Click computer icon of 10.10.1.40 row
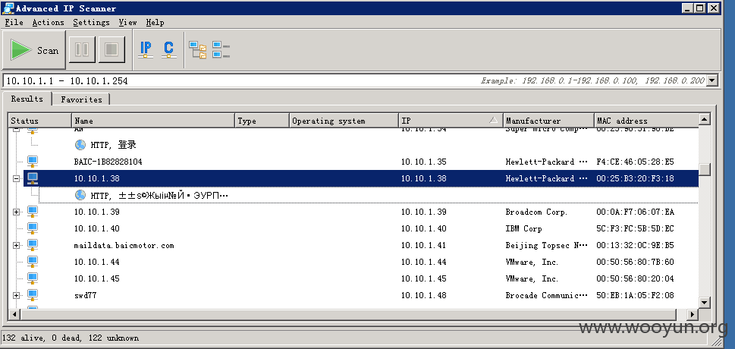The width and height of the screenshot is (735, 349). (x=33, y=228)
